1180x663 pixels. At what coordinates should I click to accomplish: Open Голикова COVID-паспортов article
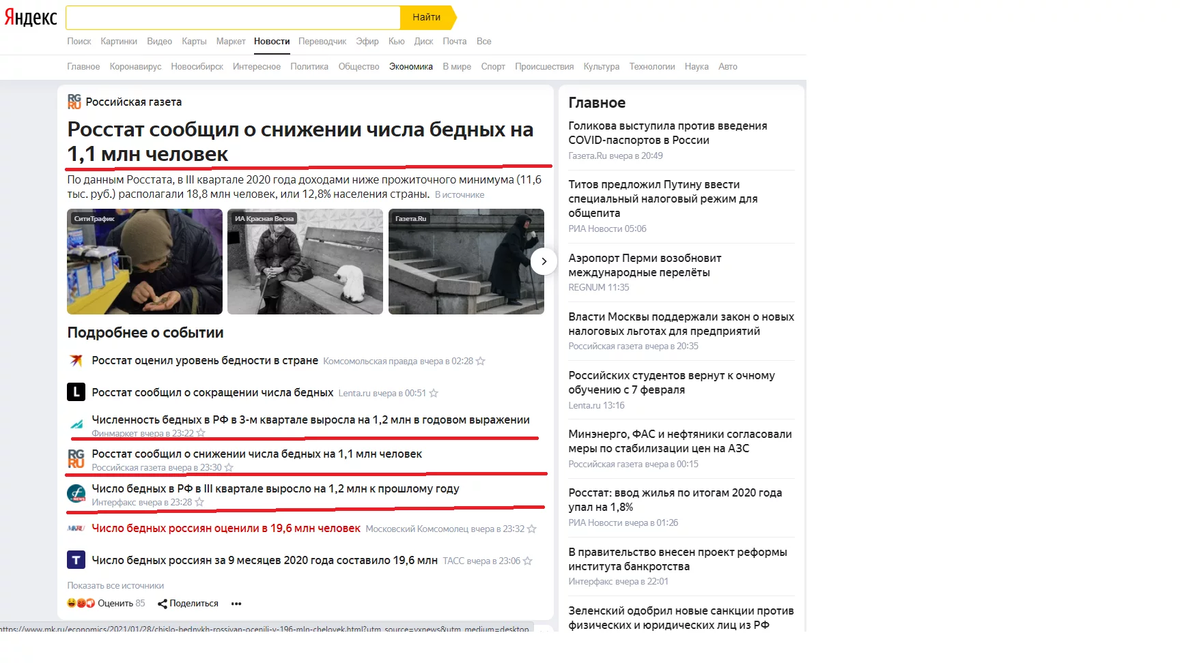click(x=668, y=133)
